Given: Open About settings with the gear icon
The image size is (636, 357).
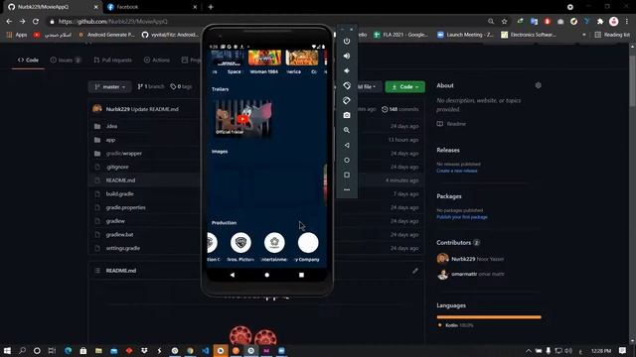Looking at the screenshot, I should point(539,85).
